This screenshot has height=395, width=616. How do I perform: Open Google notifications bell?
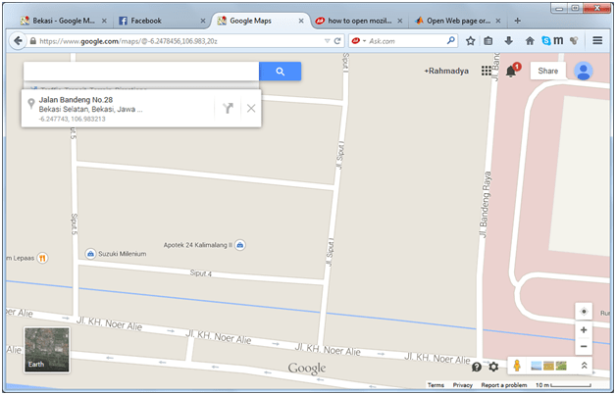point(511,72)
